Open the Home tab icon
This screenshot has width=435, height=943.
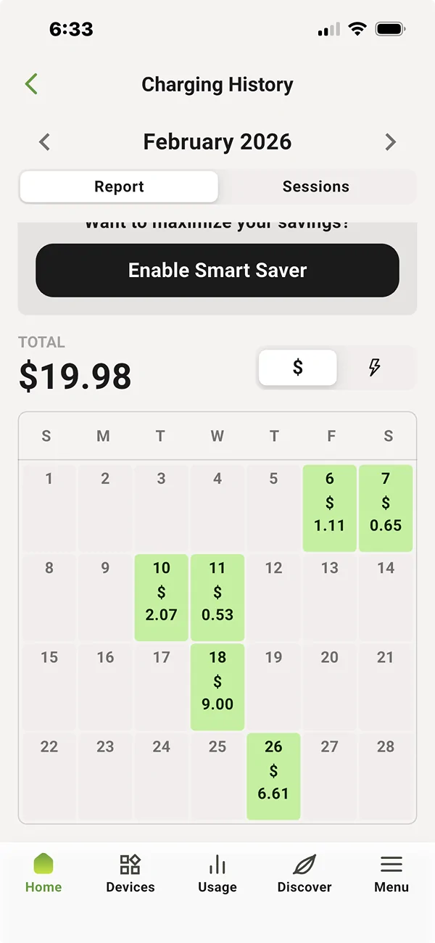click(43, 865)
